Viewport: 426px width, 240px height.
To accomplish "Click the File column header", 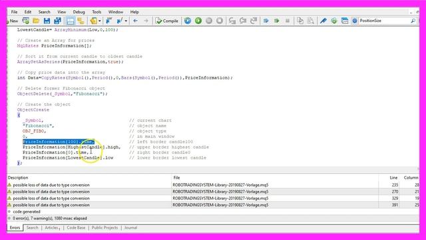I will 275,178.
